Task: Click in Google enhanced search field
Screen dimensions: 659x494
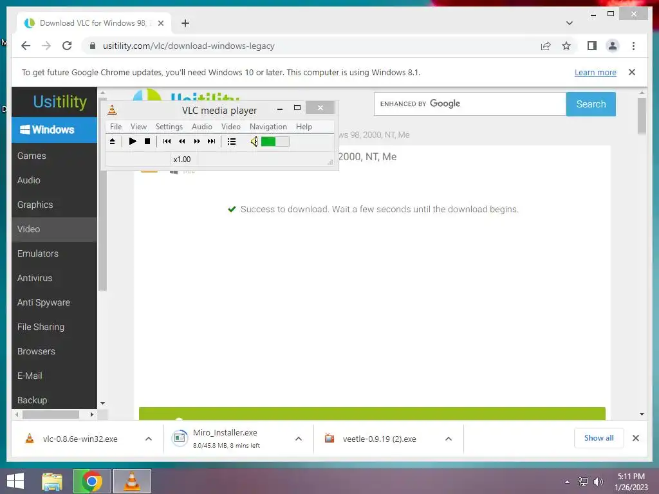Action: point(470,104)
